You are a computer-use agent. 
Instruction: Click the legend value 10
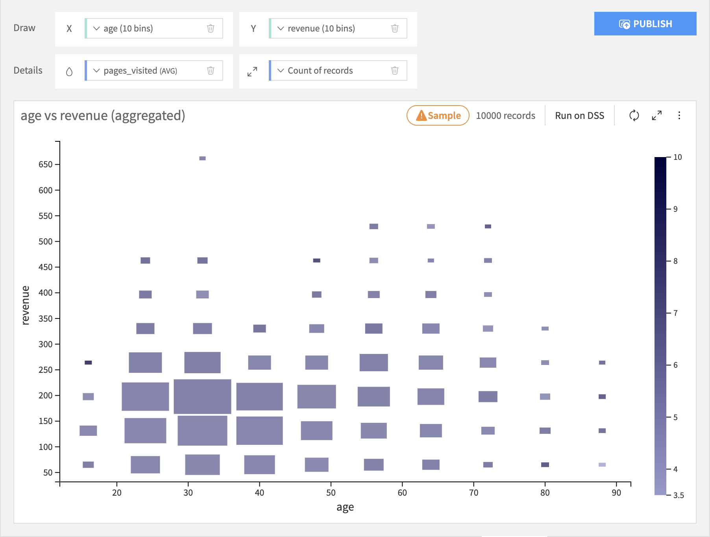pos(678,157)
